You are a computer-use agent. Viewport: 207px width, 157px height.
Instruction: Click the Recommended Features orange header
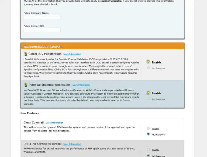point(102,47)
